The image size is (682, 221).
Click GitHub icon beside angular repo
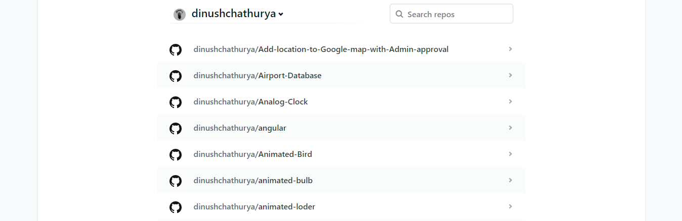(x=175, y=128)
